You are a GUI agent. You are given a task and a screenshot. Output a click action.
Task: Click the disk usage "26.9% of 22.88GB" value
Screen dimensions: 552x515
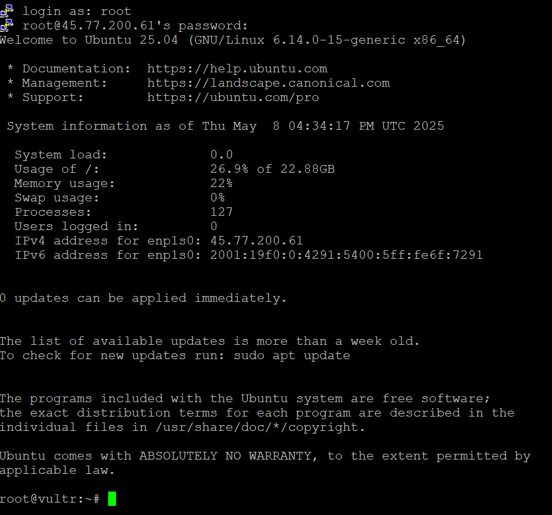272,169
